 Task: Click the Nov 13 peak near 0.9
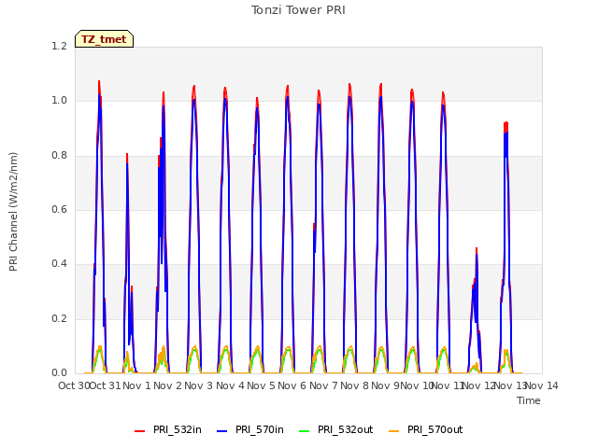(x=506, y=122)
